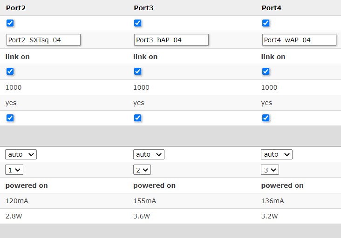Click the 155mA current reading
The image size is (341, 238).
coord(144,201)
